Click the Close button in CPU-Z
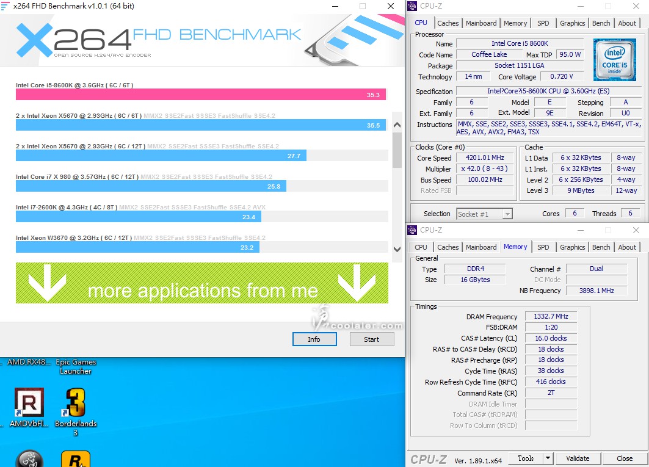 624,458
